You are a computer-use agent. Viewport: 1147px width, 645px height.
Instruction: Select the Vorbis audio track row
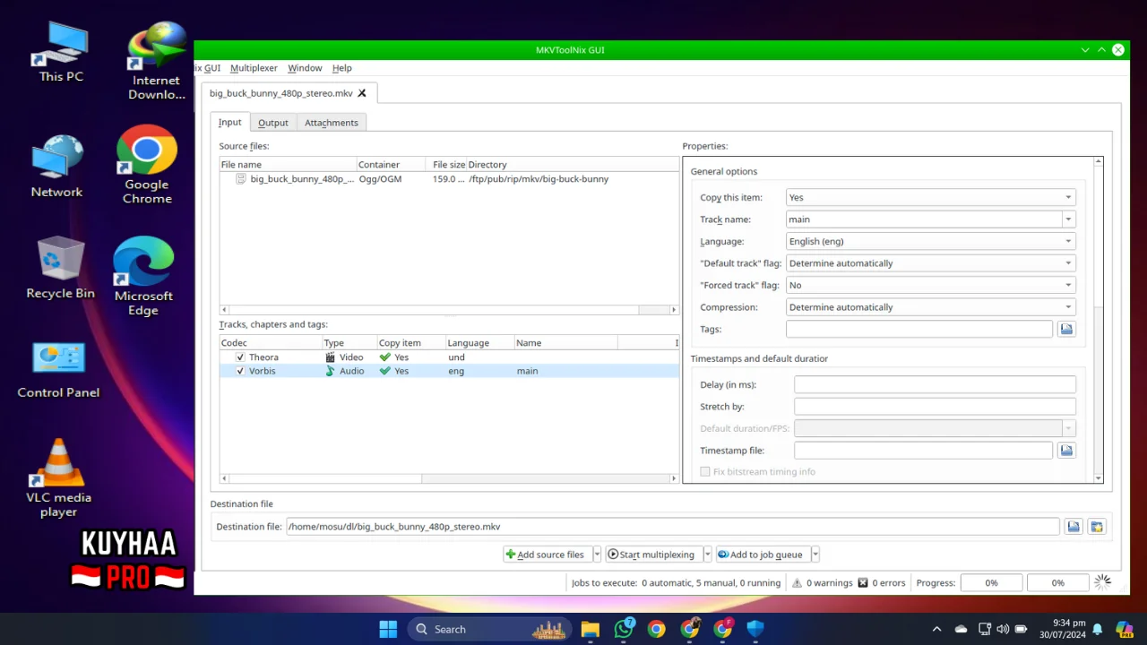[449, 371]
